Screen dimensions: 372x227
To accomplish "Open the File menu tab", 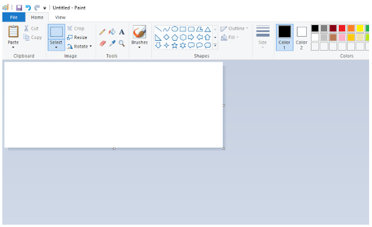I will (14, 17).
